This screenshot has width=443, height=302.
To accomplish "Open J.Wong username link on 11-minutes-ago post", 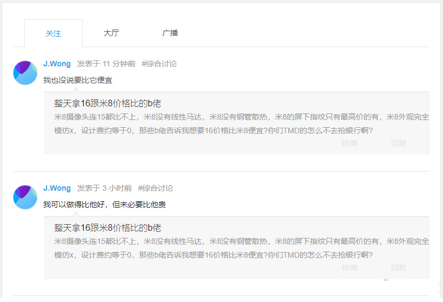I will click(x=57, y=64).
